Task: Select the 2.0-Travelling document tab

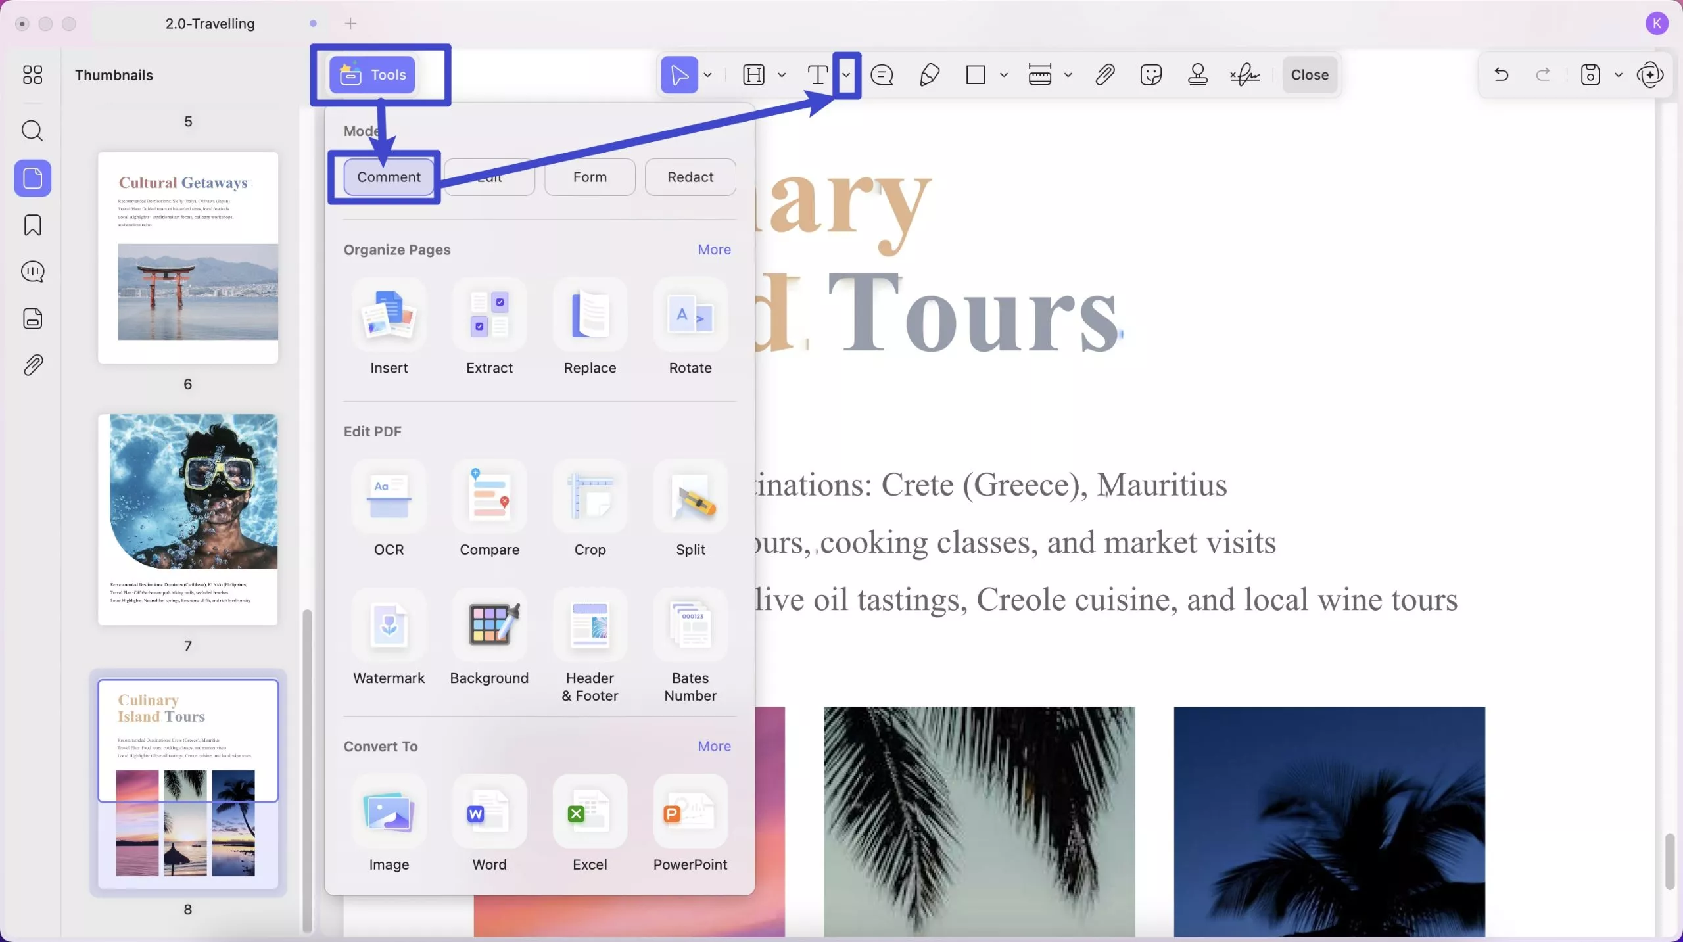Action: click(x=210, y=24)
